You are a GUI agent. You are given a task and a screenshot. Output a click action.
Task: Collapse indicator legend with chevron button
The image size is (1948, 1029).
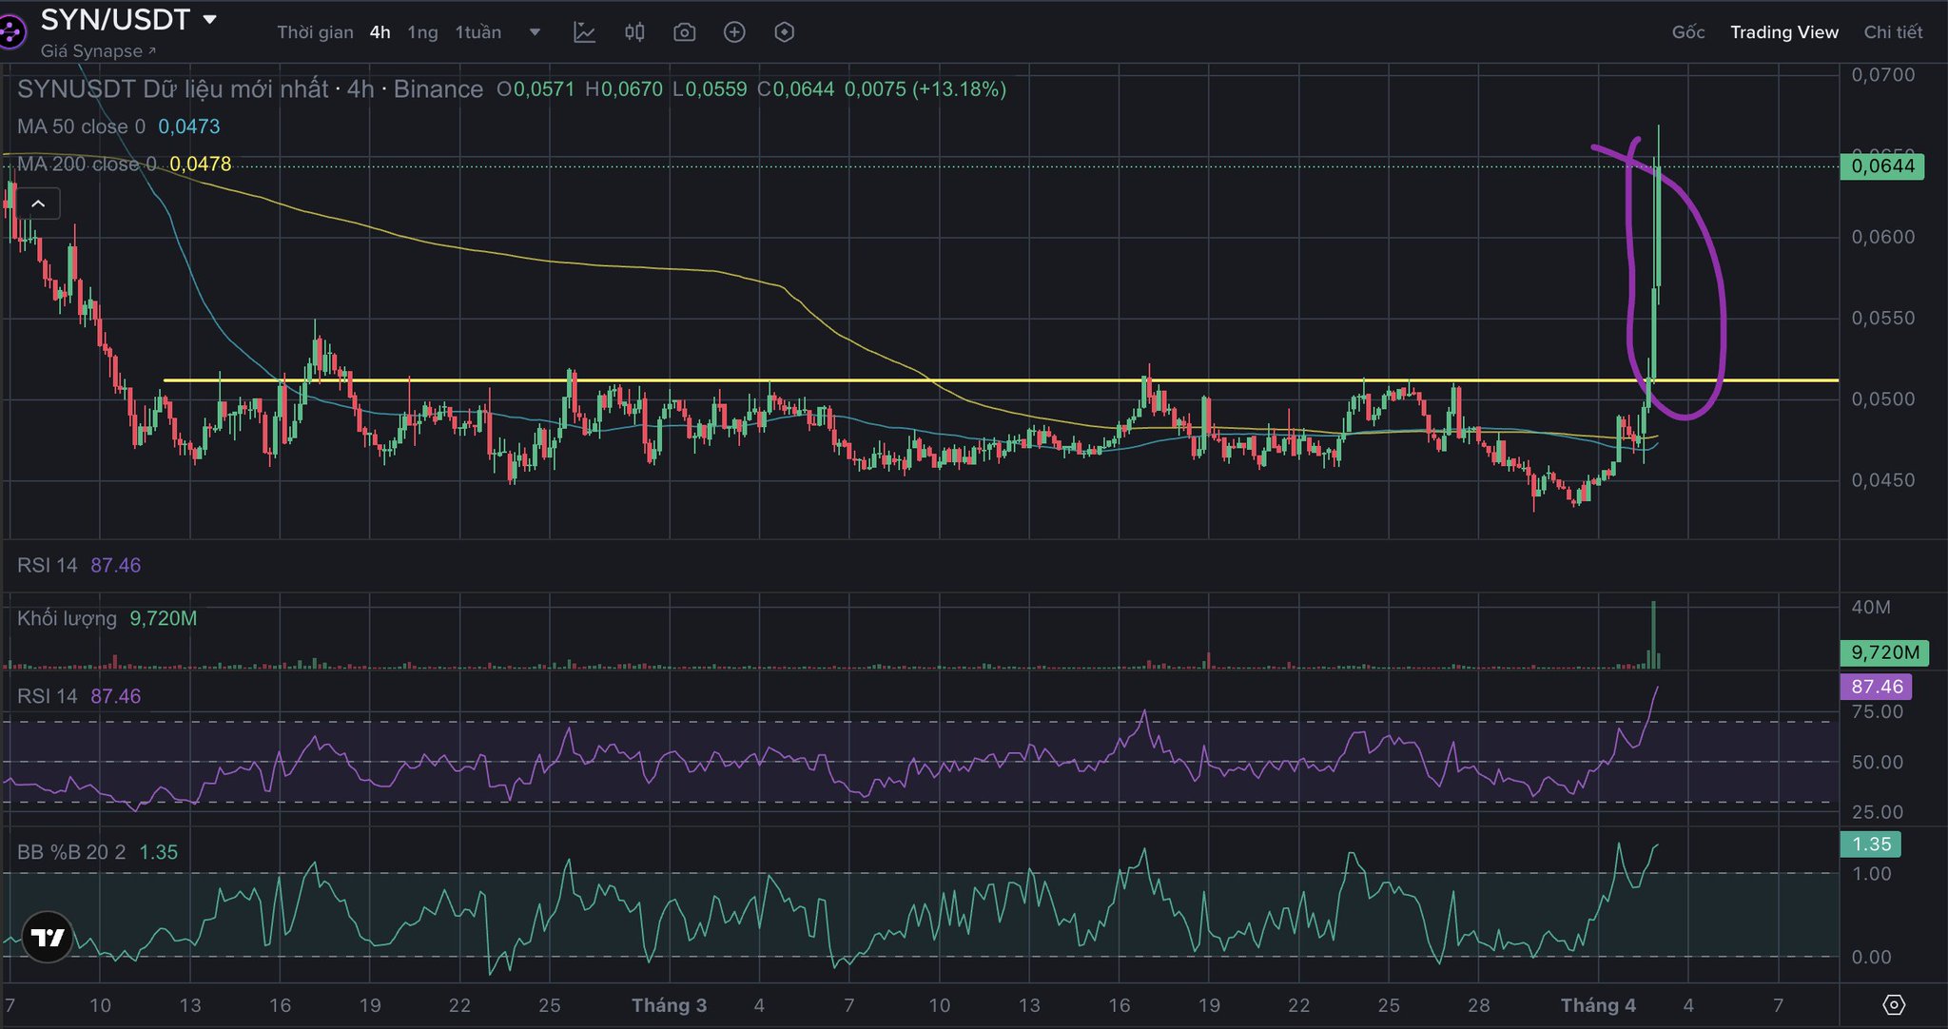38,204
